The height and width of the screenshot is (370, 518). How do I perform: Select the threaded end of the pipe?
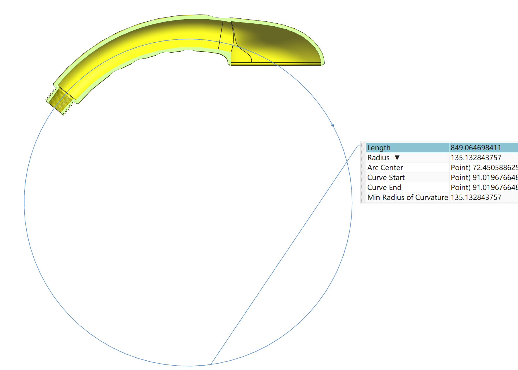click(x=61, y=101)
